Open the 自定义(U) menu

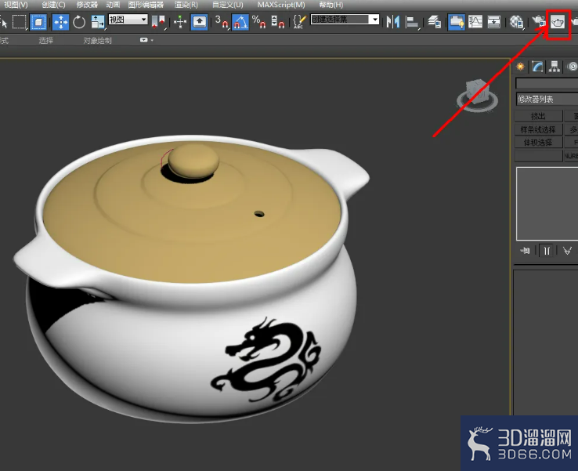tap(228, 5)
